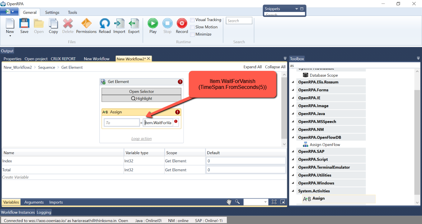Select Database Scope activity
422x224 pixels.
tap(320, 75)
